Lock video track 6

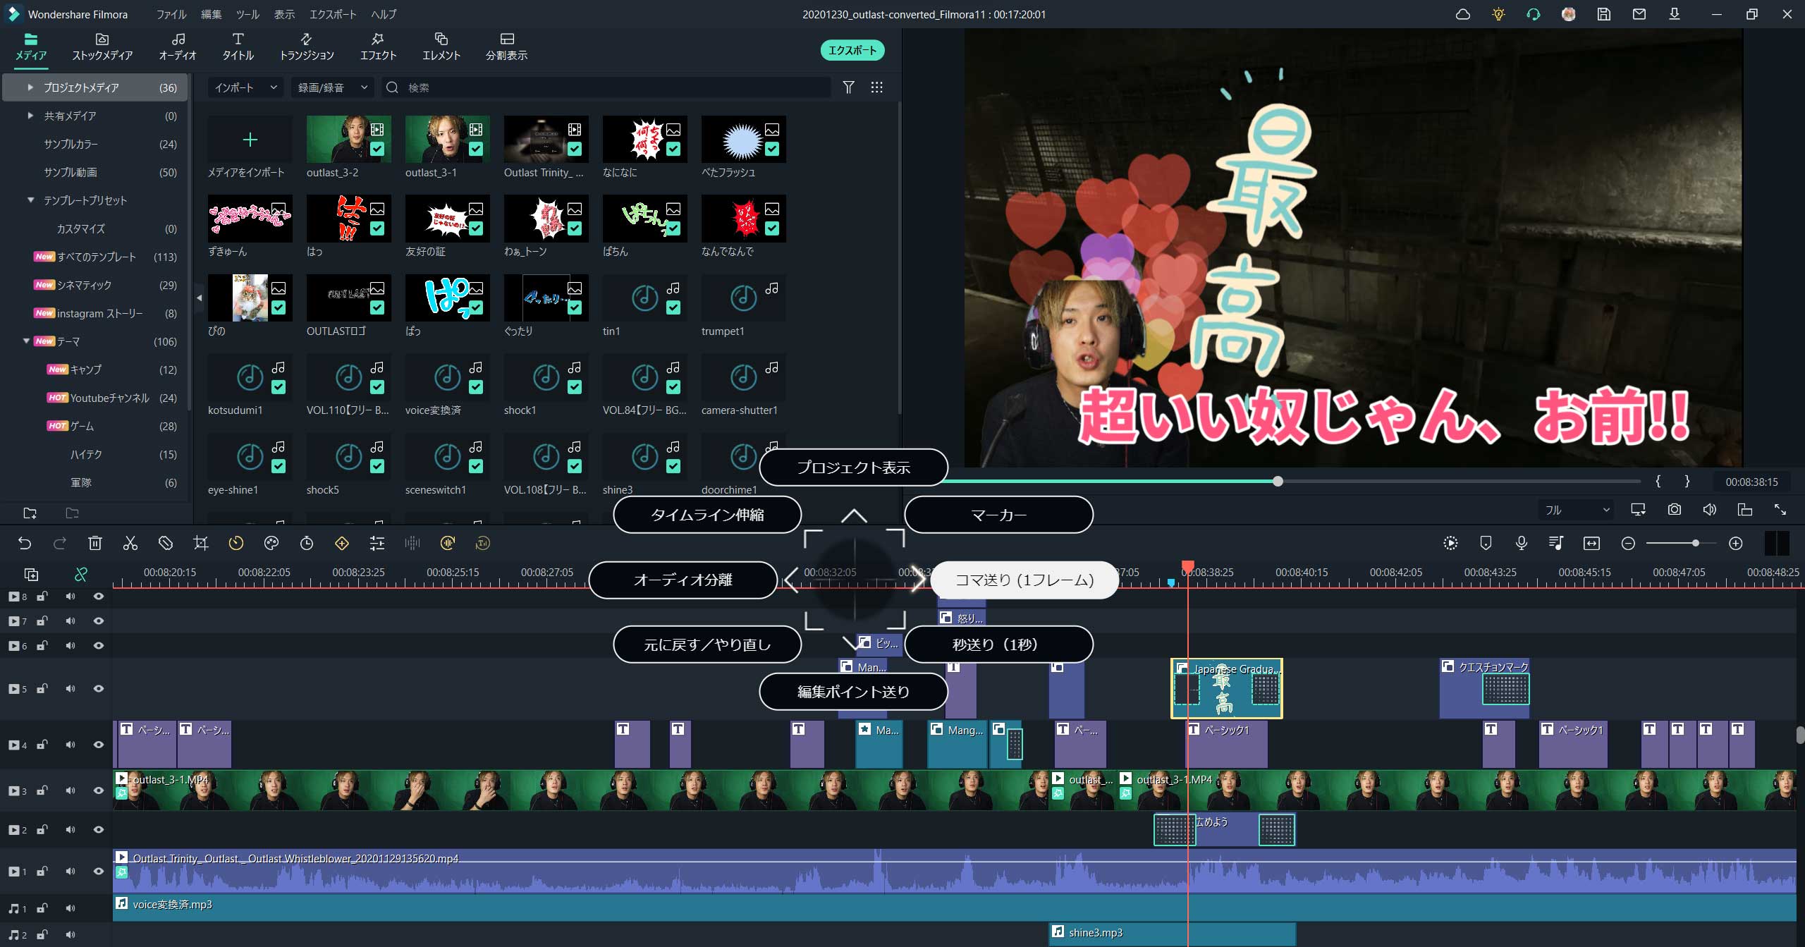pyautogui.click(x=42, y=646)
